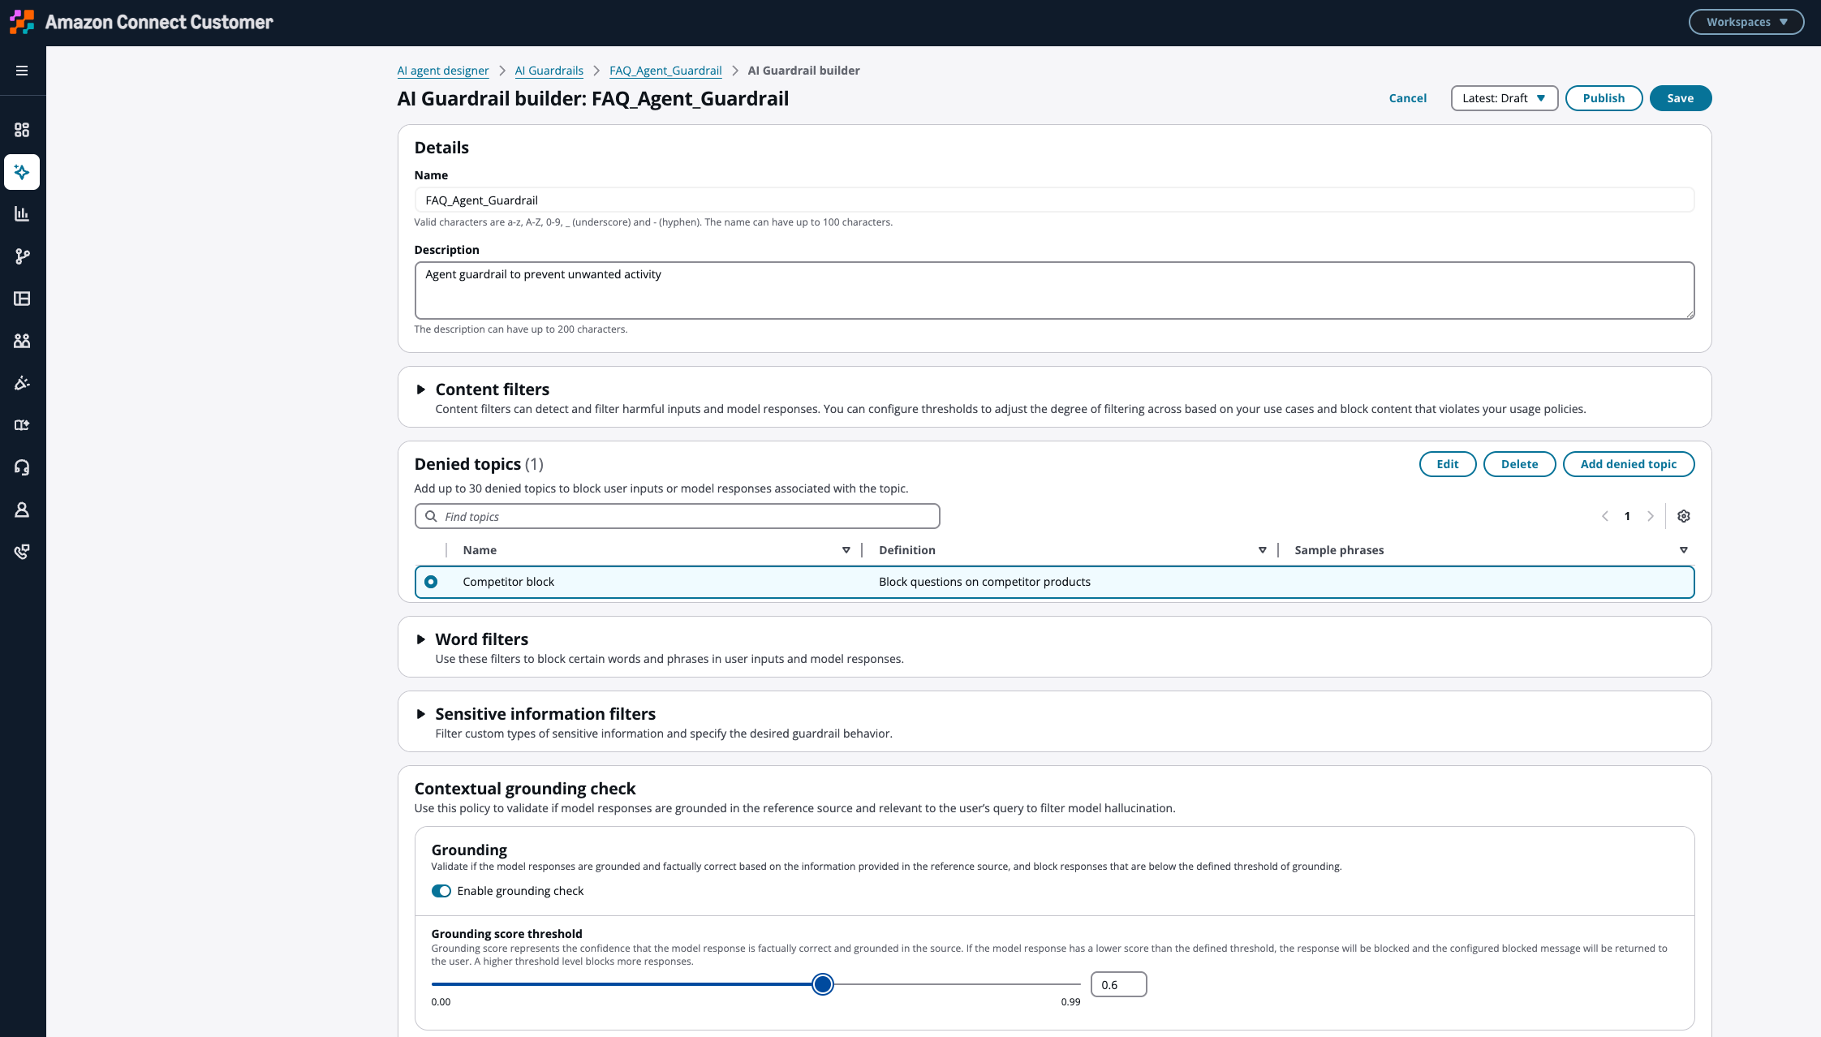Open the Latest: Draft version dropdown
Viewport: 1821px width, 1037px height.
(x=1504, y=98)
